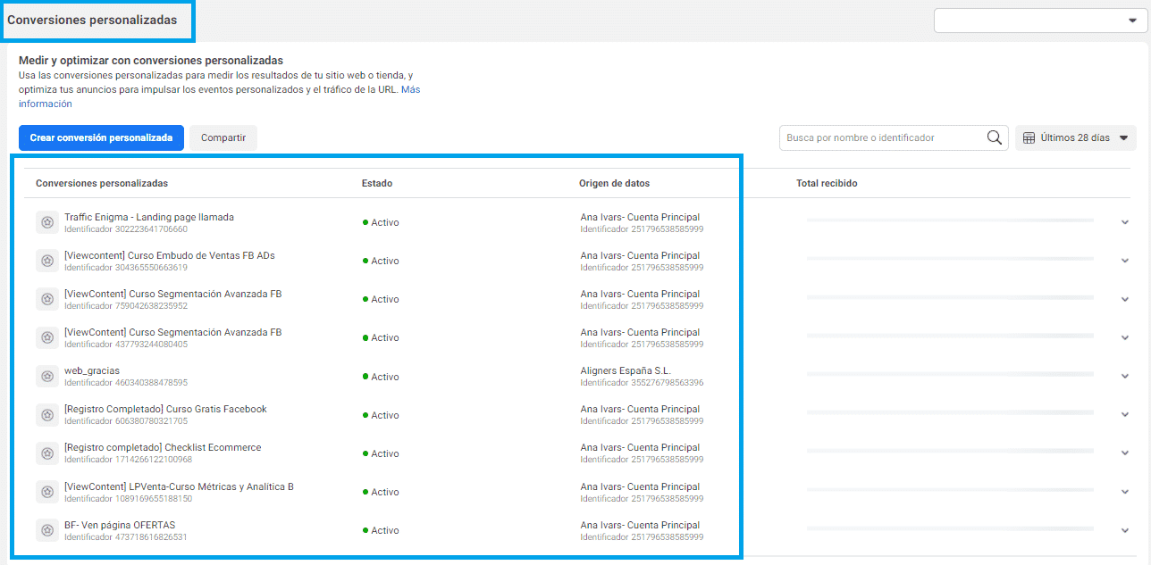This screenshot has height=565, width=1151.
Task: Click the Checklist Ecommerce conversion icon
Action: coord(47,453)
